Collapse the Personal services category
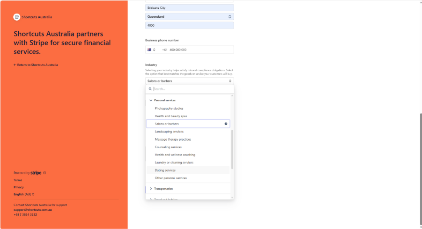This screenshot has height=229, width=422. click(x=151, y=100)
